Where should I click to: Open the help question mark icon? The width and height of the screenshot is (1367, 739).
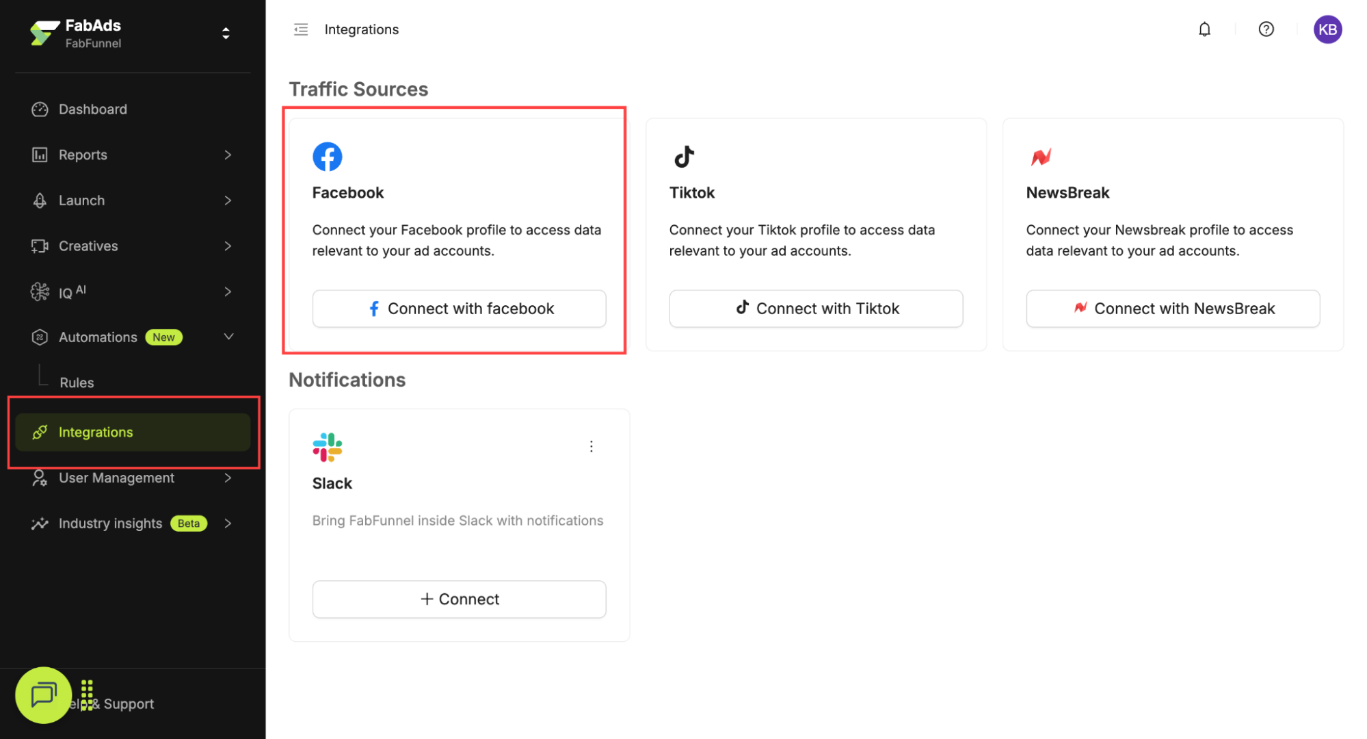[x=1266, y=29]
